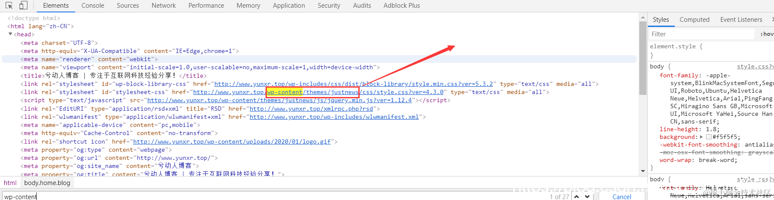Open the Memory tab
Viewport: 774px width, 200px height.
[x=248, y=6]
